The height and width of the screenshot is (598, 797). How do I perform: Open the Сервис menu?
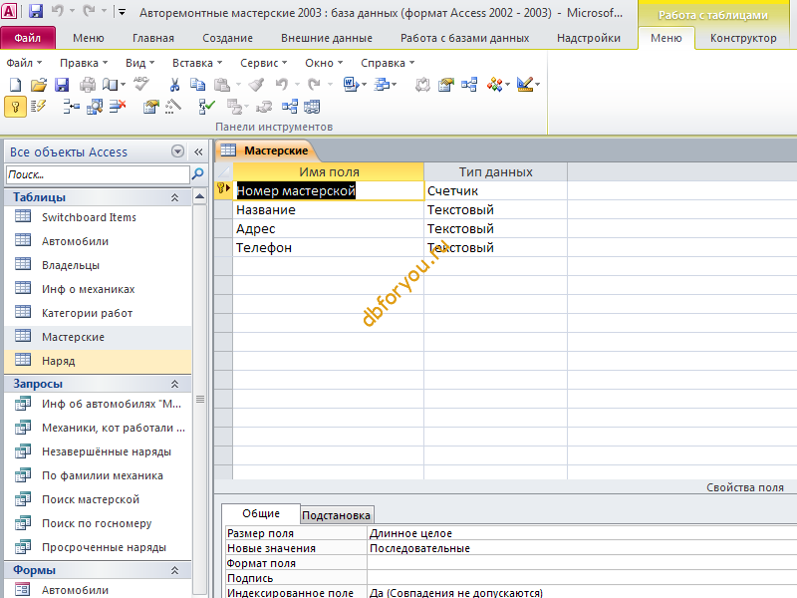point(264,63)
